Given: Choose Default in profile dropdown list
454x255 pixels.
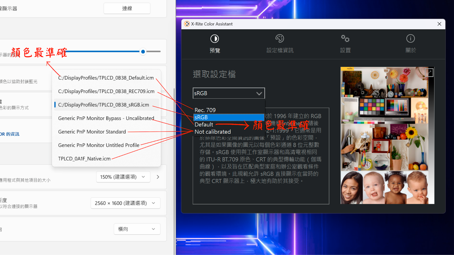Looking at the screenshot, I should [204, 125].
